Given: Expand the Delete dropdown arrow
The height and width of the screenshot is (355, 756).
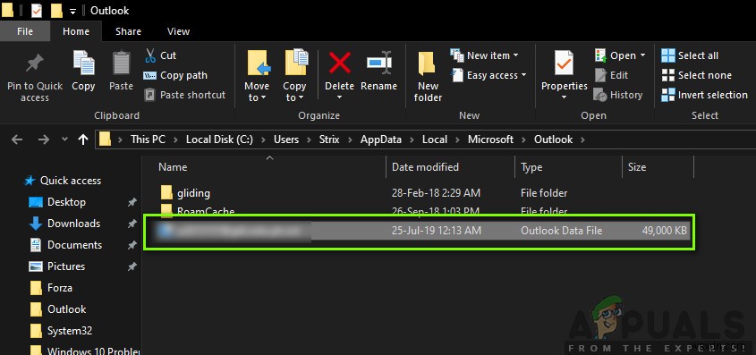Looking at the screenshot, I should 339,97.
